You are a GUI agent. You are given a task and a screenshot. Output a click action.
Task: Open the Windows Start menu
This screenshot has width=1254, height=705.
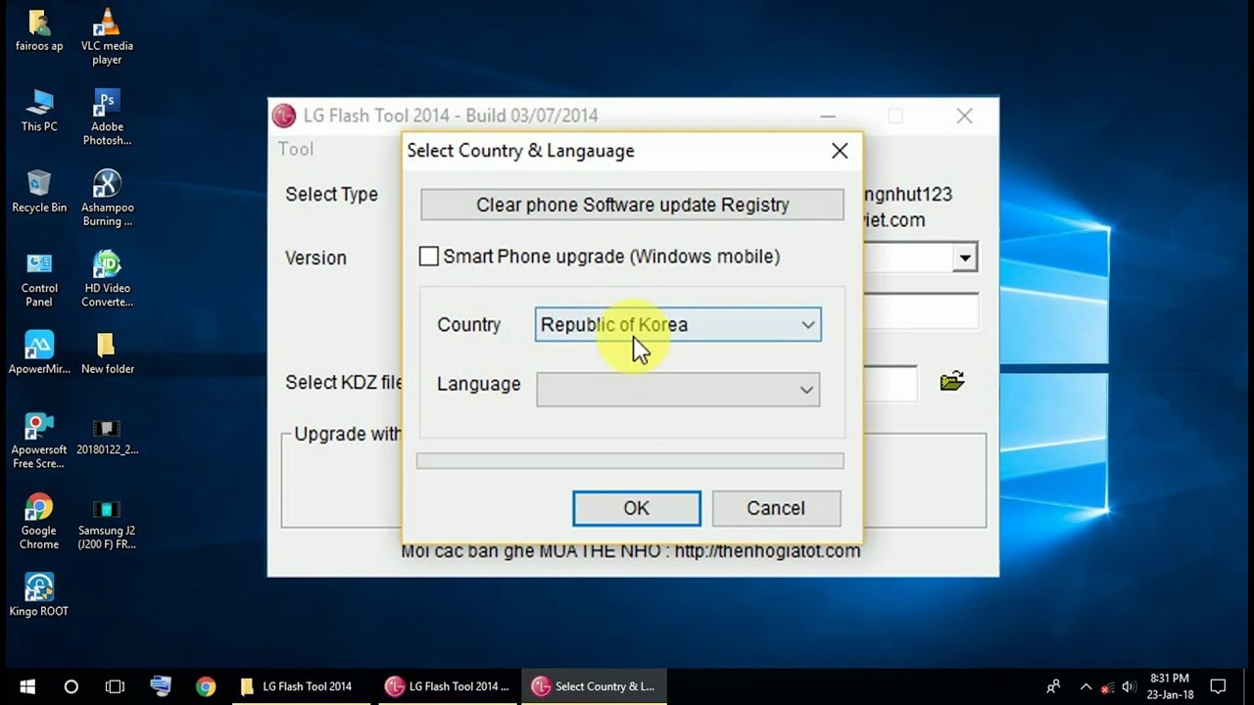pyautogui.click(x=27, y=686)
